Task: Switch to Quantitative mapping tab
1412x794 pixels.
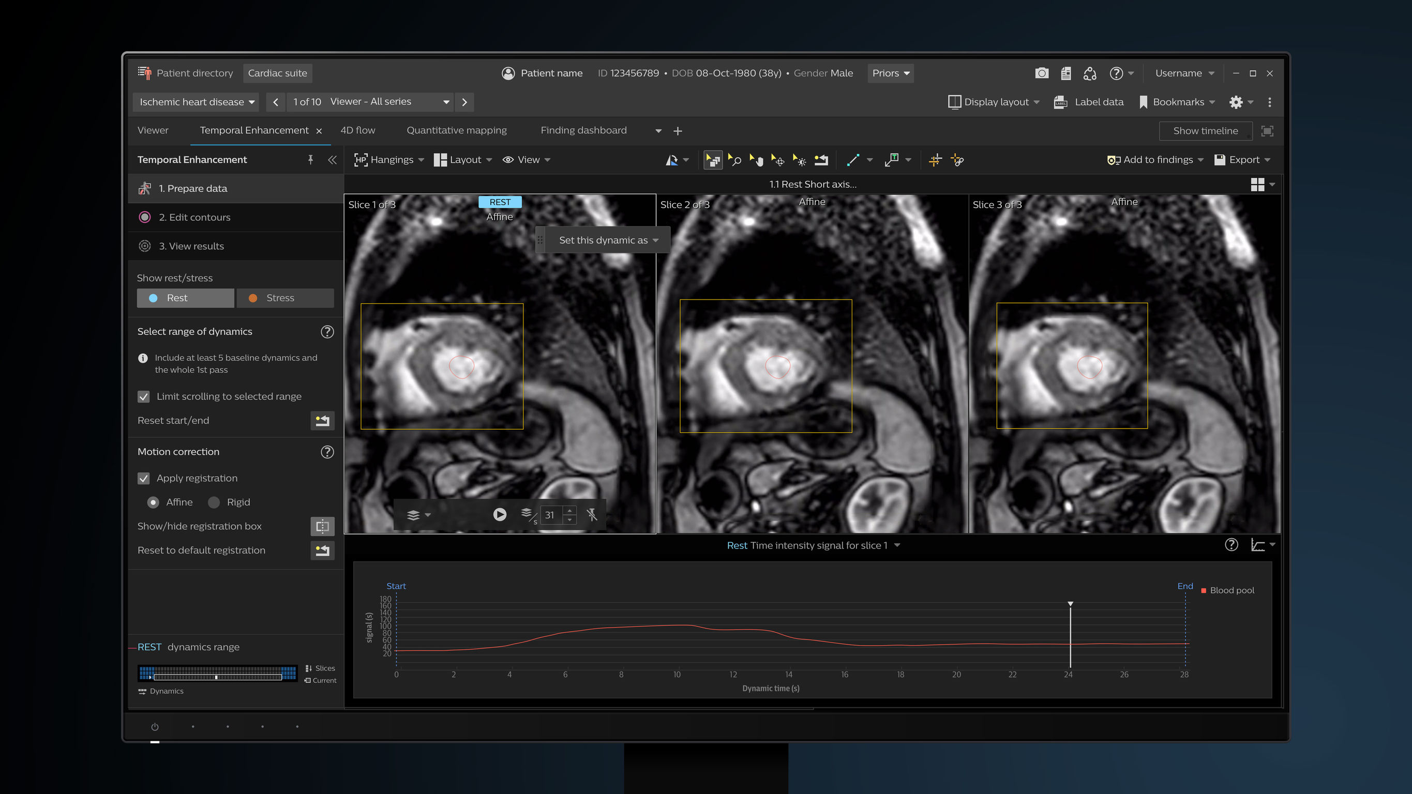Action: tap(457, 130)
